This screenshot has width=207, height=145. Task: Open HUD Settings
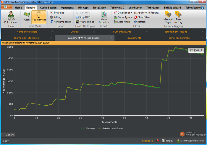(x=85, y=22)
